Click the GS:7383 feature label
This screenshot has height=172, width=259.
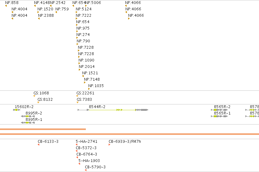pyautogui.click(x=84, y=100)
